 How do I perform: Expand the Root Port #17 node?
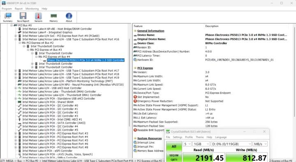pyautogui.click(x=16, y=71)
